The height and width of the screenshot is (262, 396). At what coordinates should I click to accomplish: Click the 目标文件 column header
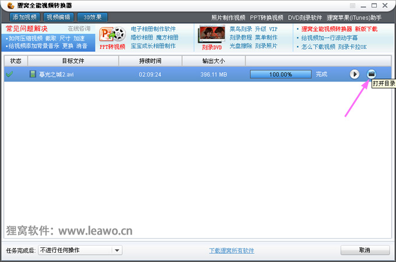pyautogui.click(x=73, y=61)
